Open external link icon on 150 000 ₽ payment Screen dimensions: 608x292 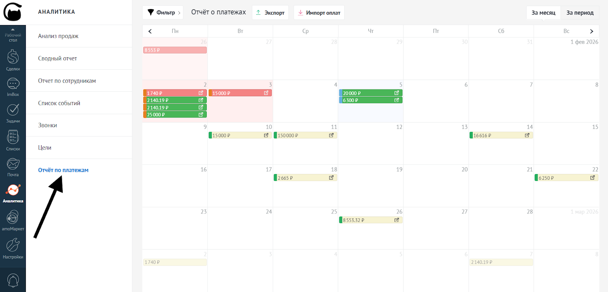click(x=331, y=135)
